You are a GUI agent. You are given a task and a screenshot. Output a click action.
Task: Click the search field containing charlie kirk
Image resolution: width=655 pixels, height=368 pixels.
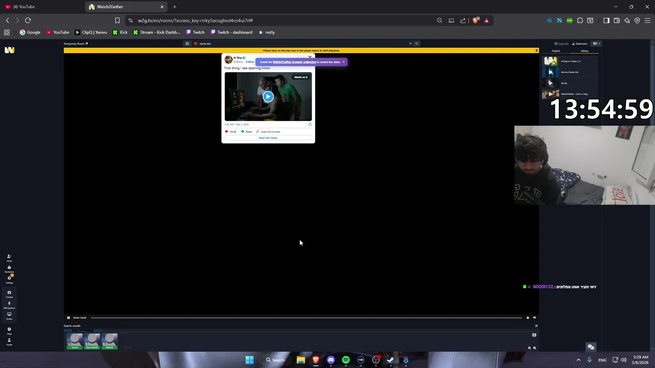[303, 43]
